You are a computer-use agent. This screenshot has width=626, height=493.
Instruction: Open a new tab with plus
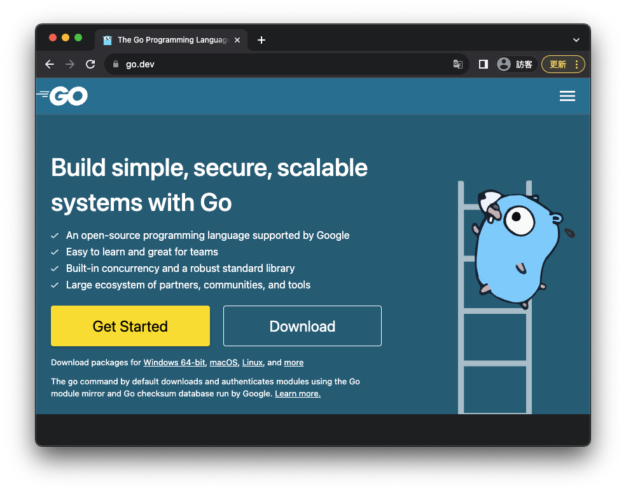tap(261, 40)
